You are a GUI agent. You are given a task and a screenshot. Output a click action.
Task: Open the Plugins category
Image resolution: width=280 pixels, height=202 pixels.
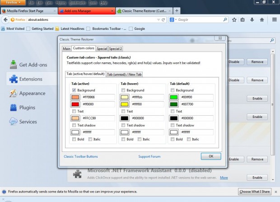[x=23, y=108]
